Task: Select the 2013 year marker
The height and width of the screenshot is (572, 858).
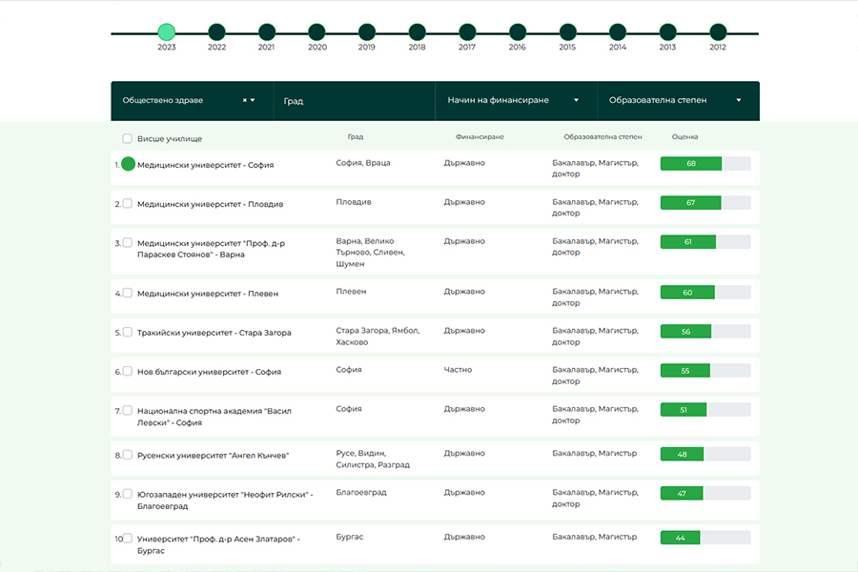Action: (667, 32)
